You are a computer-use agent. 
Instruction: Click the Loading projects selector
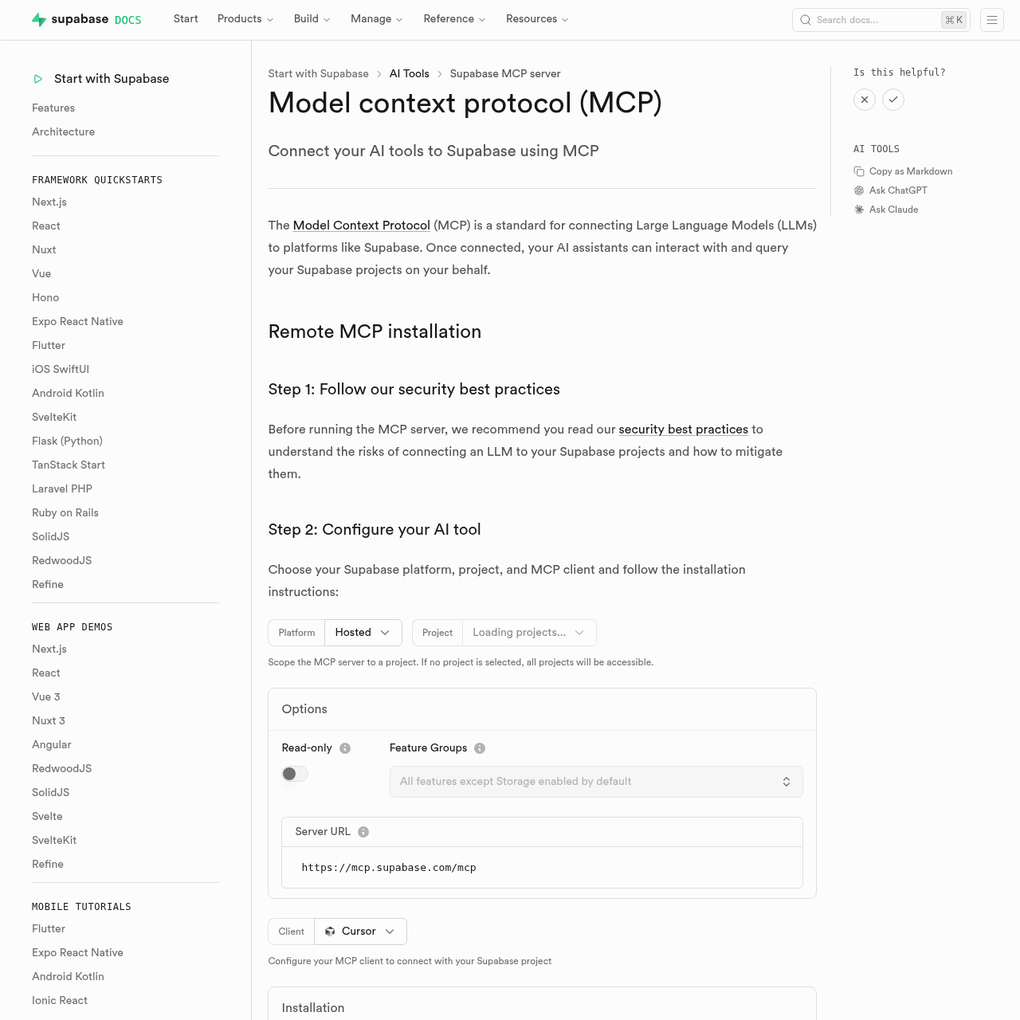pos(528,632)
